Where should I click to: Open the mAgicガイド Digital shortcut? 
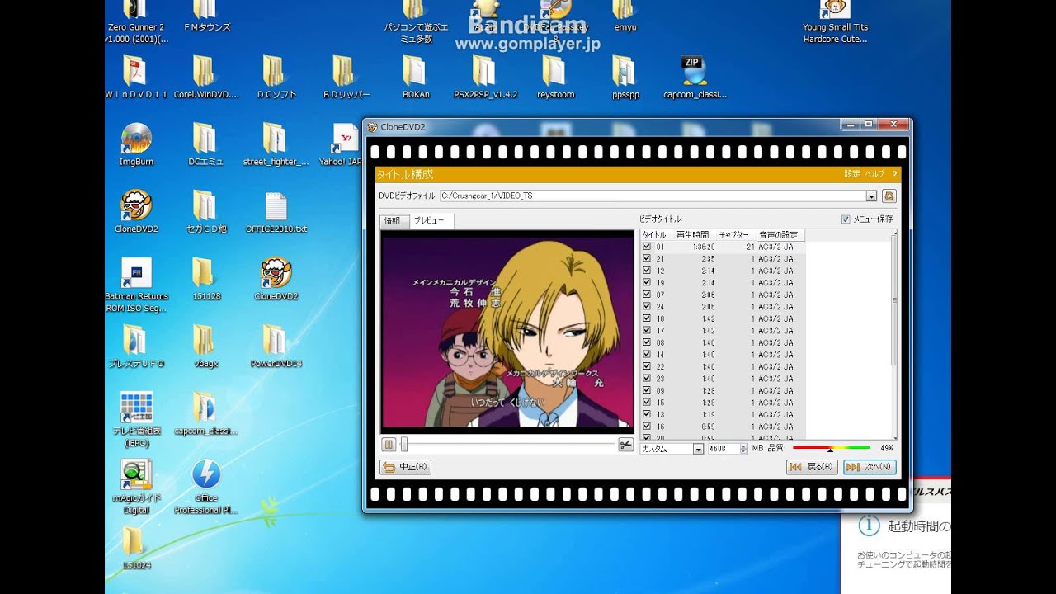coord(136,487)
